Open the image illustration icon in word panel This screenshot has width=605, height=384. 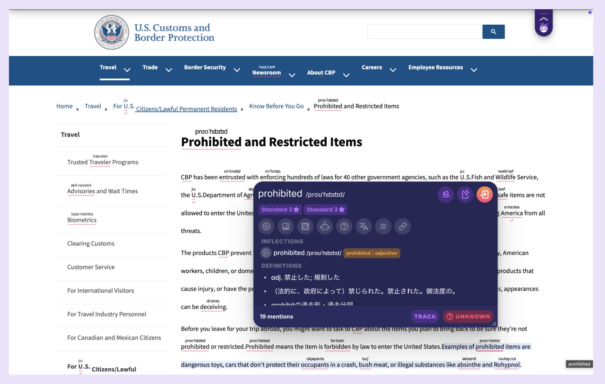pyautogui.click(x=286, y=226)
